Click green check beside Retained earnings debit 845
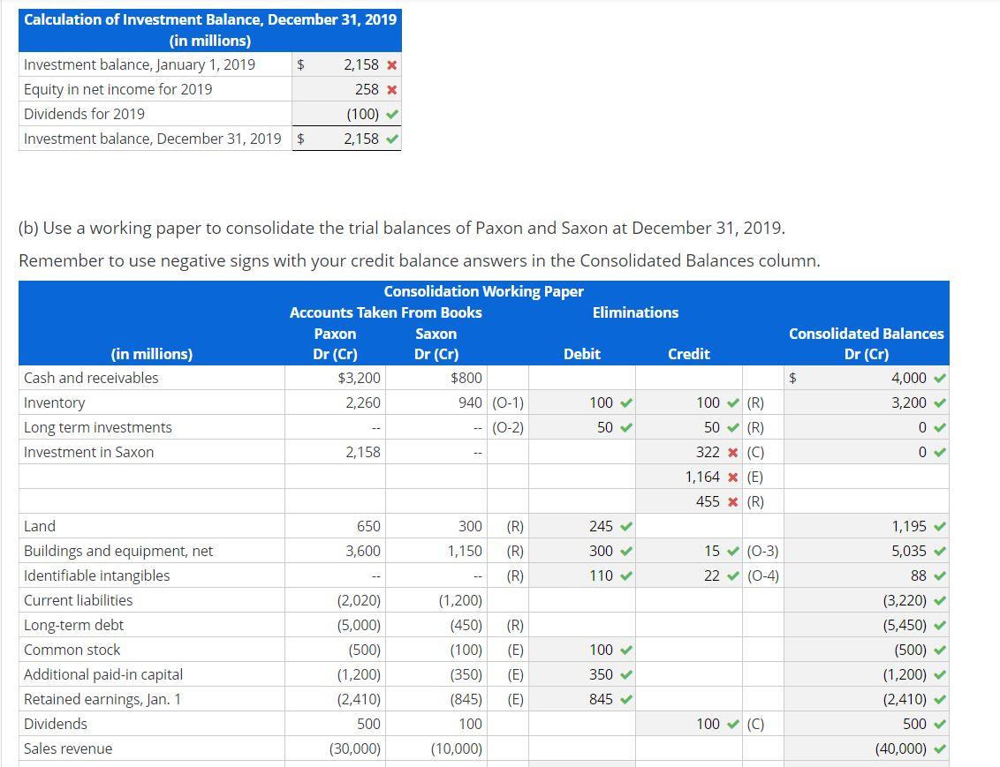 click(626, 700)
